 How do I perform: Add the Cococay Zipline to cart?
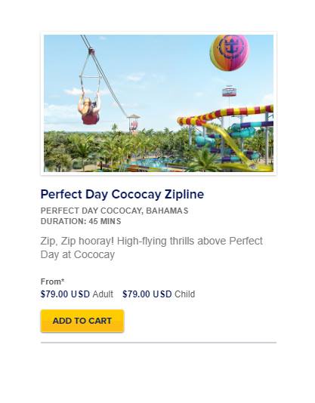[x=82, y=321]
